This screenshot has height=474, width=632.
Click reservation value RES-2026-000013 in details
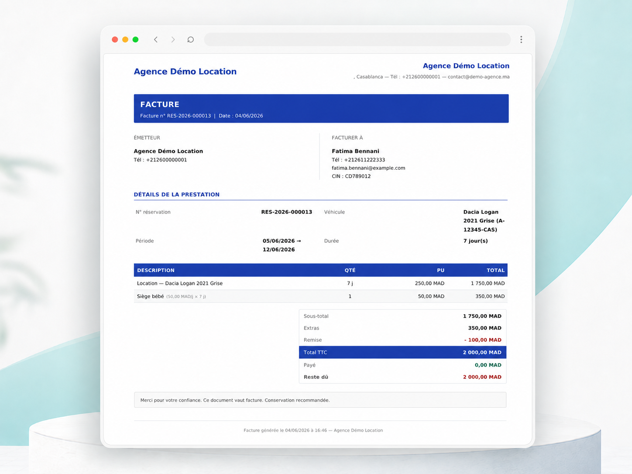287,212
